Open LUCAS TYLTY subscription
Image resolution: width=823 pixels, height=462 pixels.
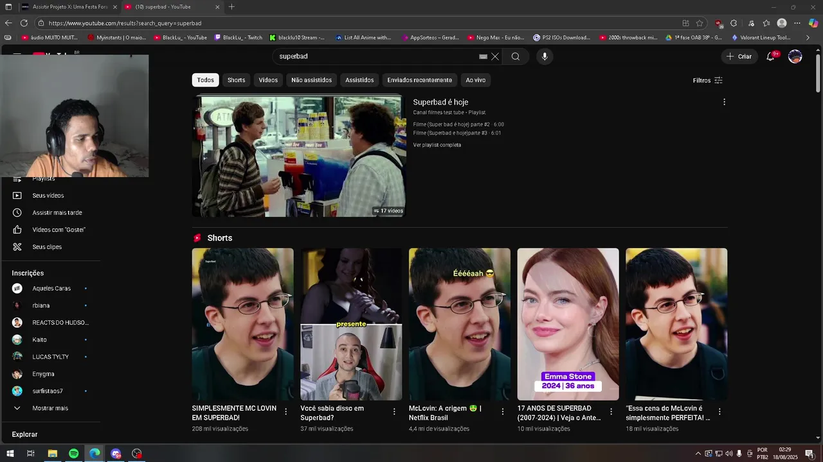click(50, 357)
